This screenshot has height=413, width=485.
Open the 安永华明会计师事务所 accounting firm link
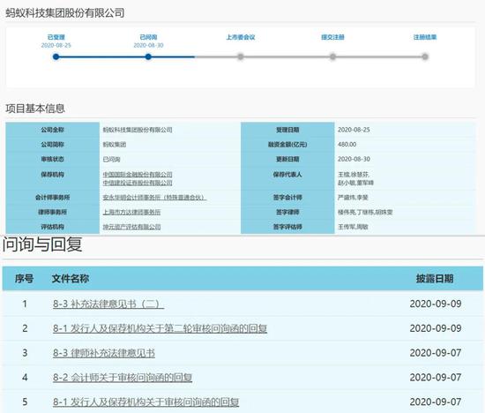[x=154, y=197]
